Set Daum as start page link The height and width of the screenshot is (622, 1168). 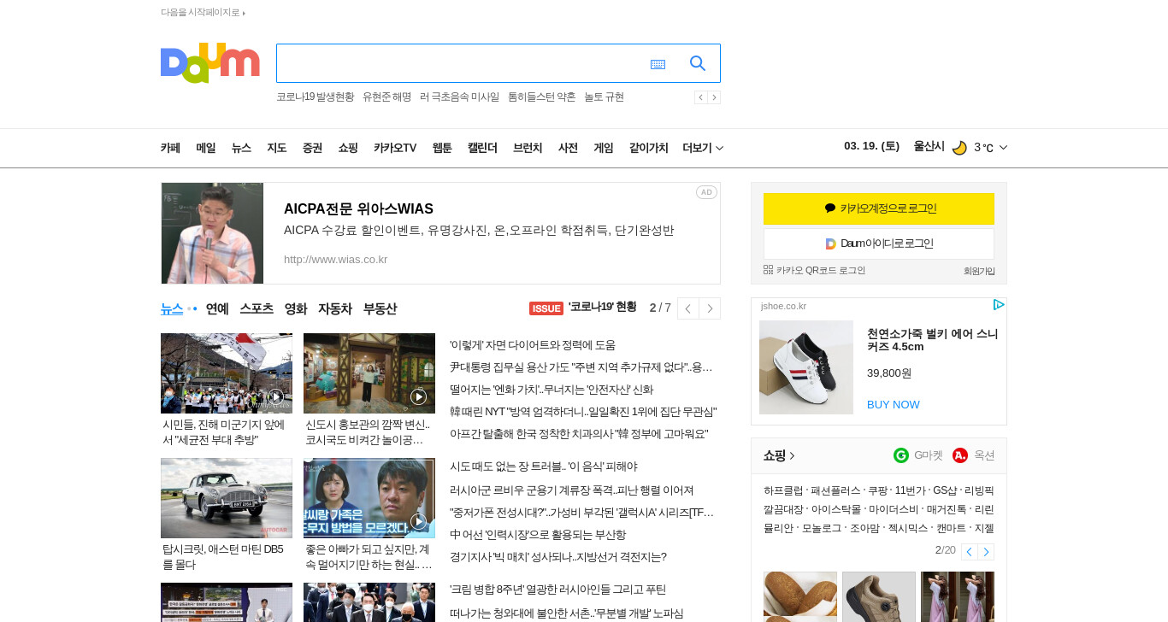(x=203, y=12)
